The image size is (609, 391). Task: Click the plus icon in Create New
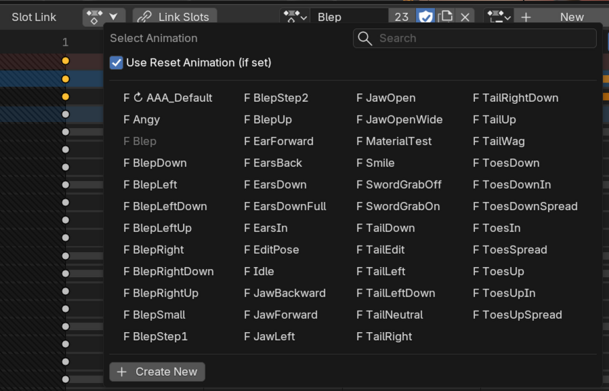(x=121, y=372)
